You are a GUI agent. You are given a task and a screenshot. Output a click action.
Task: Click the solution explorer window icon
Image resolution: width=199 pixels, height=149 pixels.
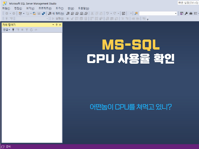pyautogui.click(x=181, y=13)
